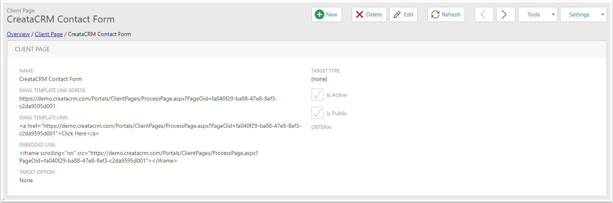The width and height of the screenshot is (613, 203).
Task: Expand the Tools dropdown arrow
Action: (x=553, y=14)
